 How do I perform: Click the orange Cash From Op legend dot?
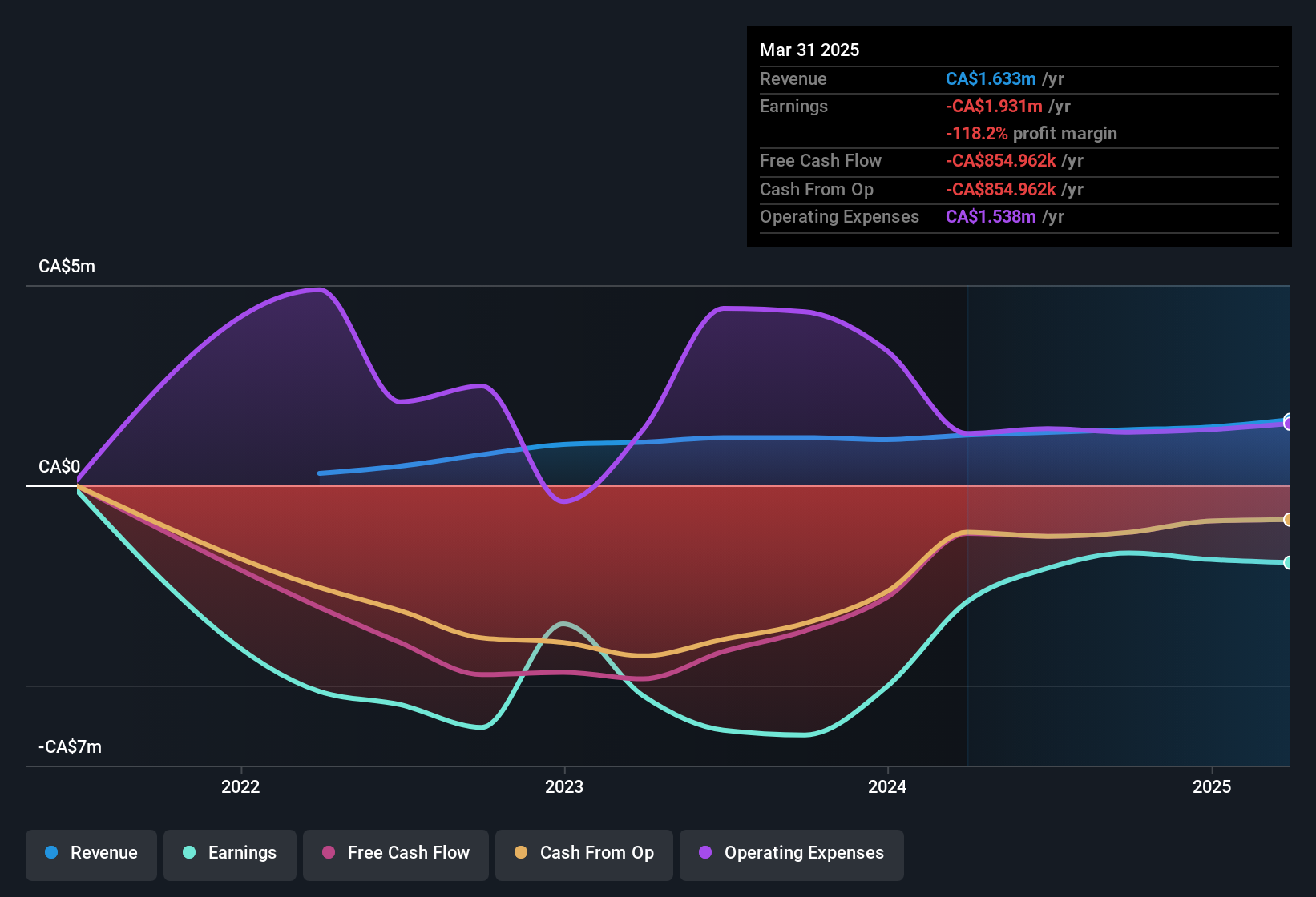click(x=521, y=852)
